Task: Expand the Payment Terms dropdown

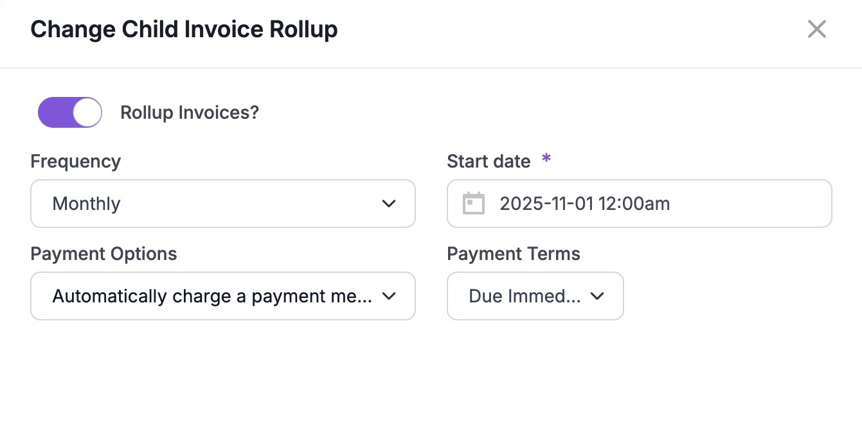Action: pyautogui.click(x=535, y=296)
